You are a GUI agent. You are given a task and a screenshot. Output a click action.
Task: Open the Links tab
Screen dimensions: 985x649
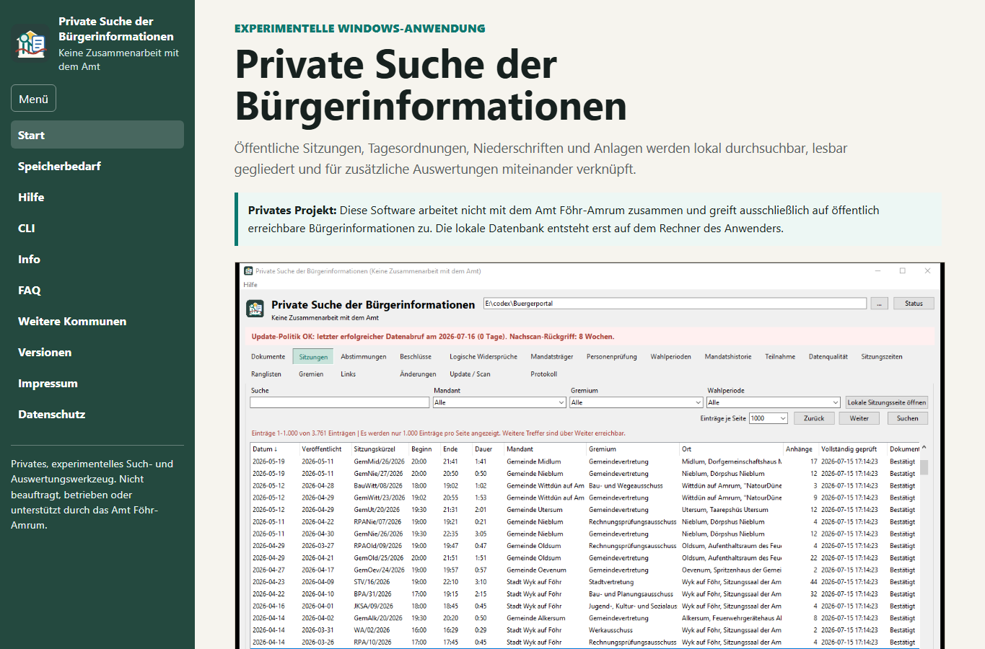[x=349, y=374]
